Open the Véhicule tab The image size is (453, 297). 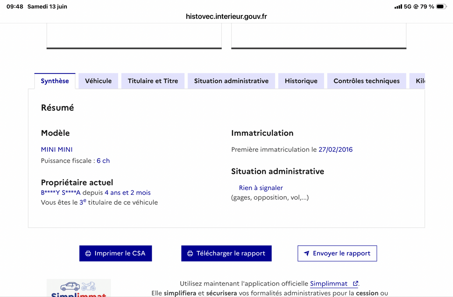click(x=99, y=81)
